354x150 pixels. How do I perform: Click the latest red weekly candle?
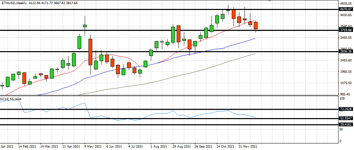point(256,25)
